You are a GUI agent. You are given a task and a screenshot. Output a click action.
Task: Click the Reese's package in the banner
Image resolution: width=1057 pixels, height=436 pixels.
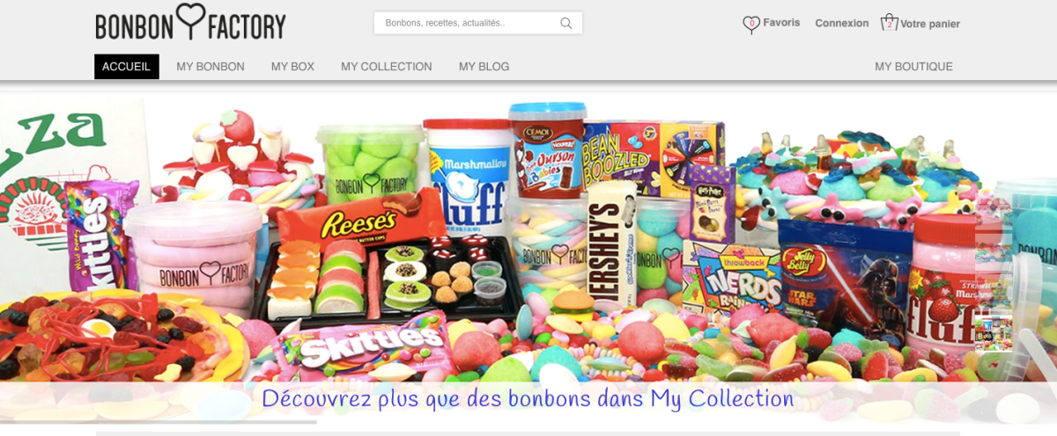(360, 223)
